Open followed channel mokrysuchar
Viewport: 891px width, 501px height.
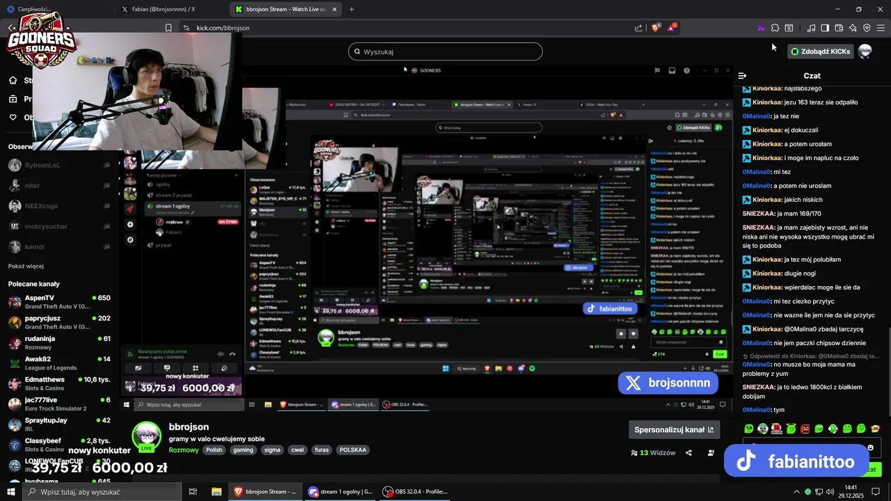59,226
